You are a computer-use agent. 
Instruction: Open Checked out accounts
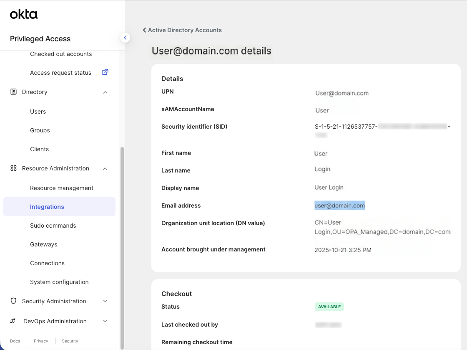61,54
